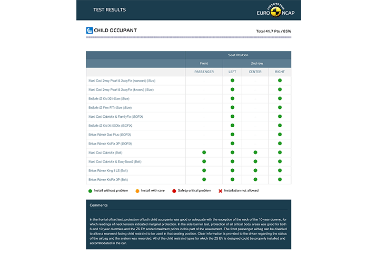Click Britax Römer Duo Plus right seat dot
The image size is (387, 255).
pos(280,135)
